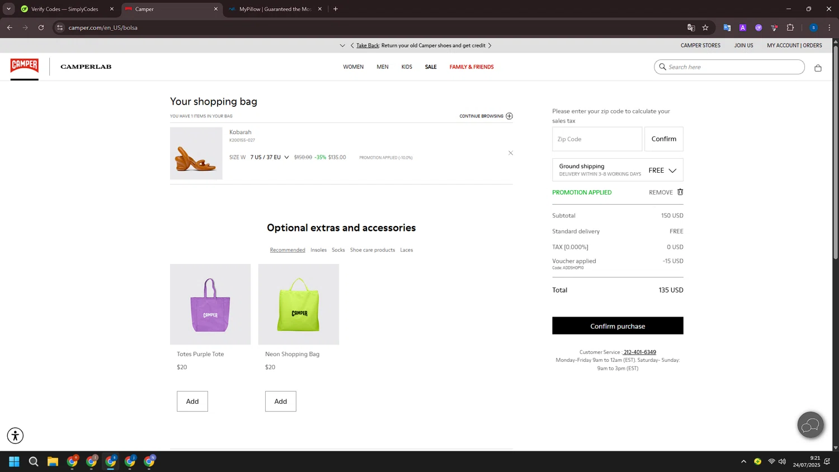Click the Kobarah product name
Screen dimensions: 839x472
click(x=241, y=132)
